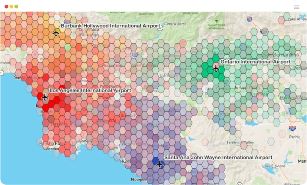The width and height of the screenshot is (307, 185).
Task: Click the "Chino" city label
Action: [197, 79]
